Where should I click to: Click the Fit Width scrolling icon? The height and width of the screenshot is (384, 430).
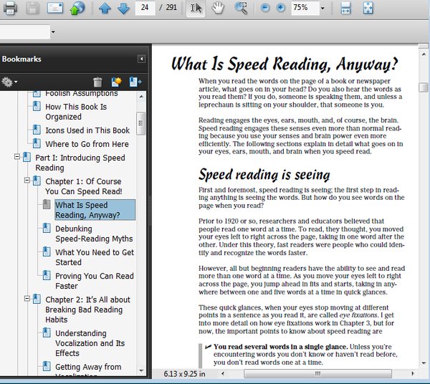[345, 8]
